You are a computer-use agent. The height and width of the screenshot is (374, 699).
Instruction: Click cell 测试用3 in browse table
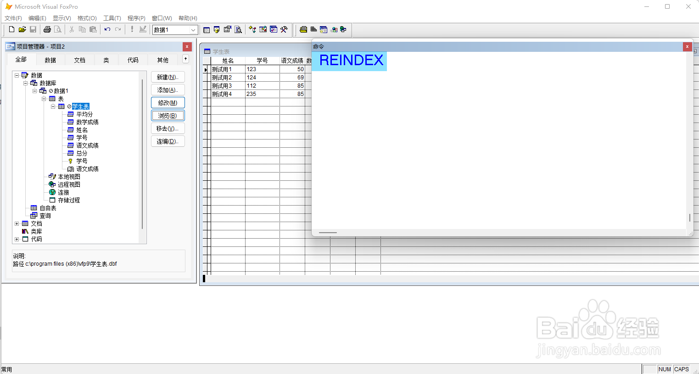(x=228, y=86)
